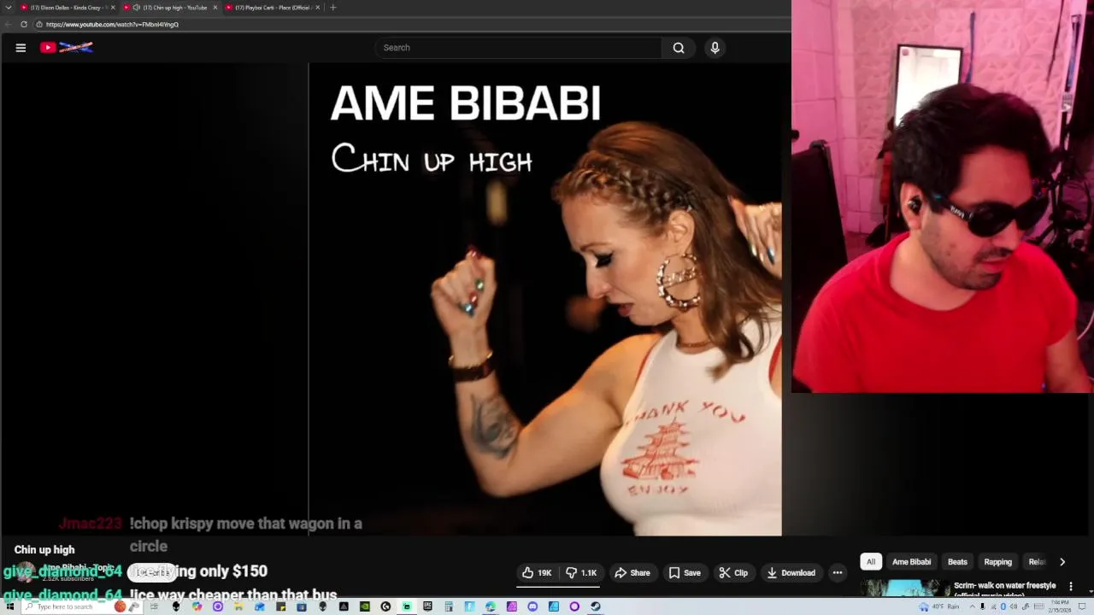Open the three-dot more actions menu
Image resolution: width=1094 pixels, height=615 pixels.
coord(838,573)
